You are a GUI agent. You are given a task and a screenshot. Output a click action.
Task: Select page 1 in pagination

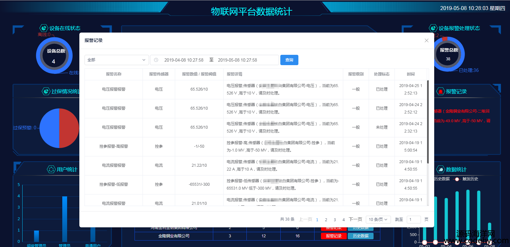pyautogui.click(x=317, y=220)
